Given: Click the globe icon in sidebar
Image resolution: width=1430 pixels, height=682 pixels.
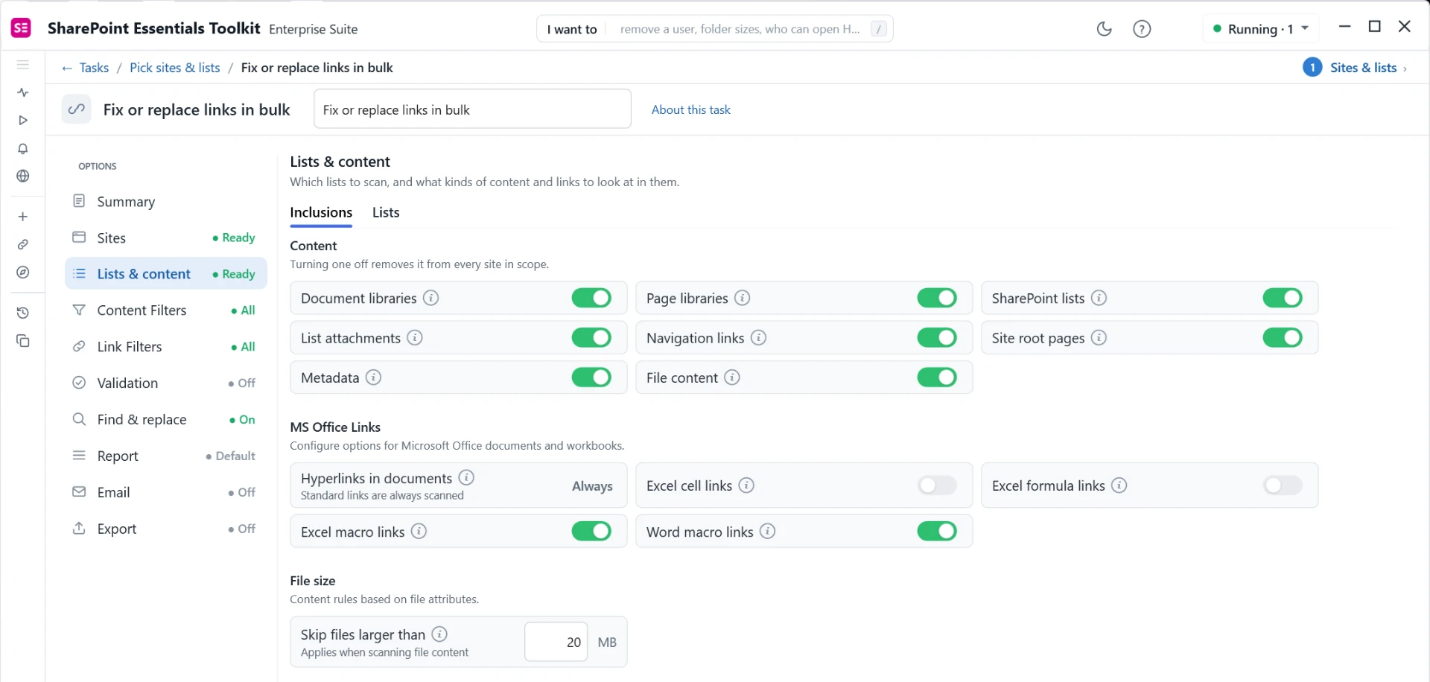Looking at the screenshot, I should coord(23,176).
